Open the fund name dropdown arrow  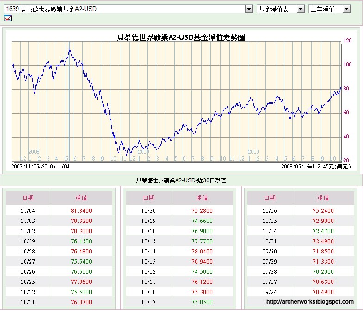click(x=249, y=9)
